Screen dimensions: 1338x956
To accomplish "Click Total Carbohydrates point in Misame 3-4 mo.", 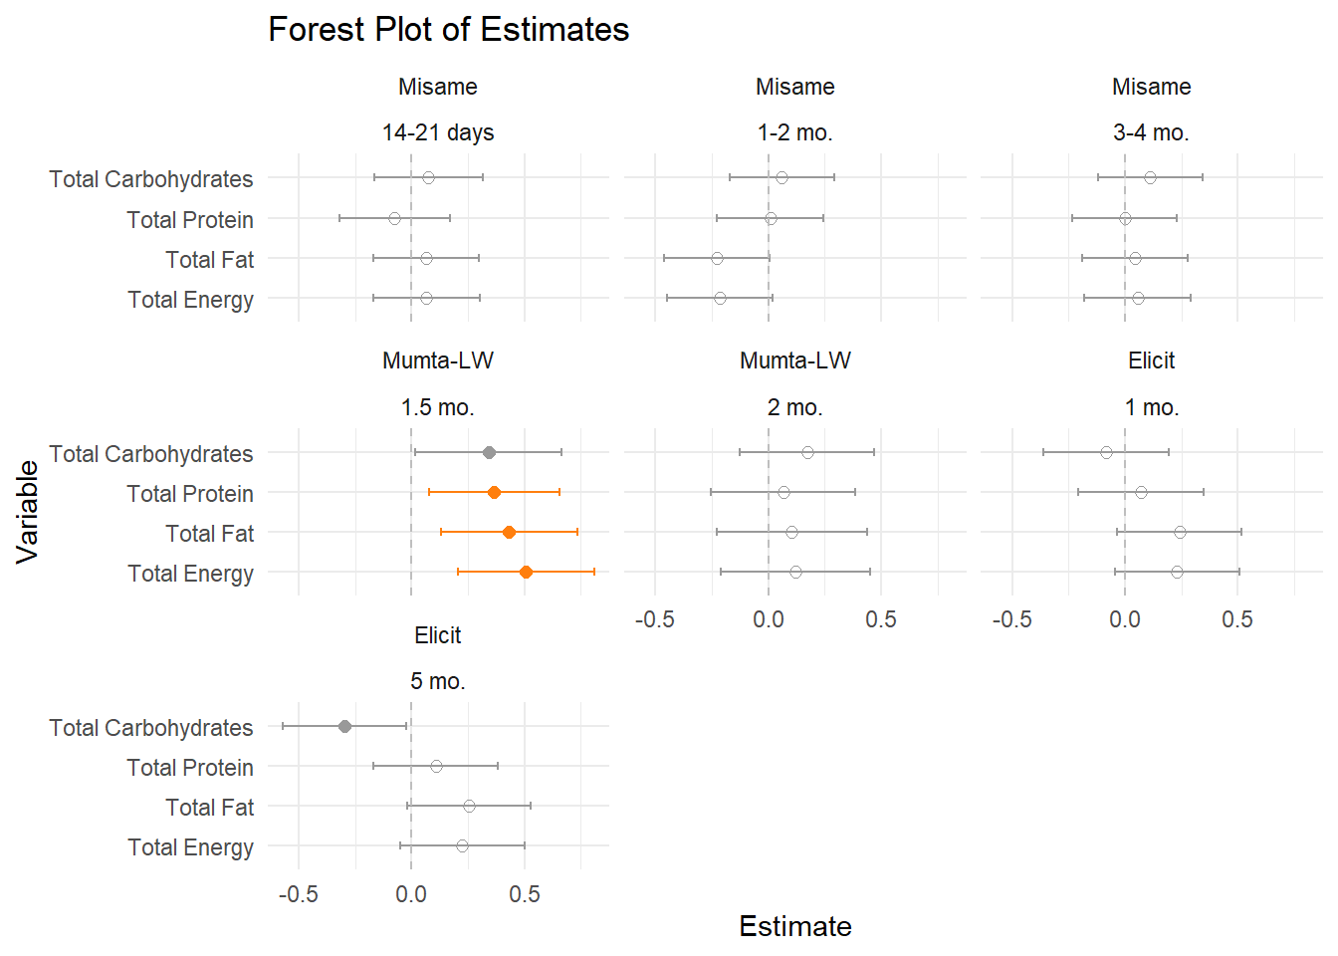I will pyautogui.click(x=1150, y=178).
